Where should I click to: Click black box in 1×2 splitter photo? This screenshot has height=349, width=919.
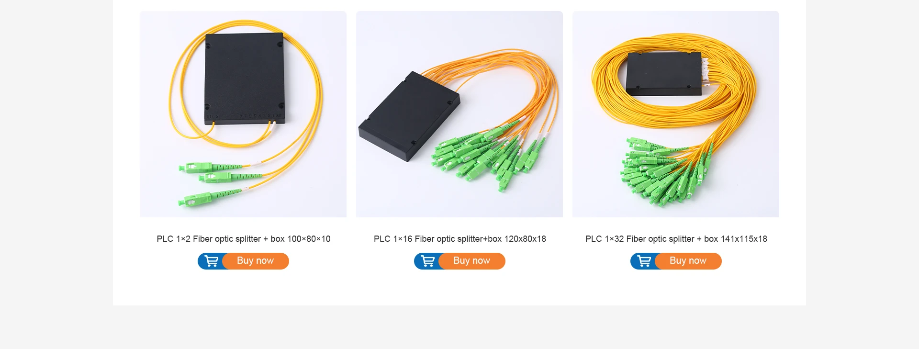pos(245,79)
